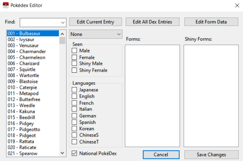
Task: Choose 009 - Blastoise from the list
Action: coord(33,81)
